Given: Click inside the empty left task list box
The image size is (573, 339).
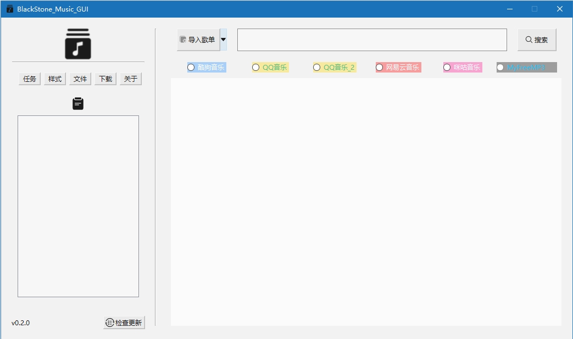Looking at the screenshot, I should click(x=78, y=206).
